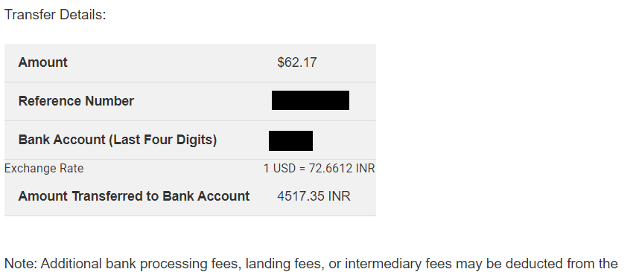Viewport: 636px width, 272px height.
Task: Select the 4517.35 INR value
Action: 314,196
